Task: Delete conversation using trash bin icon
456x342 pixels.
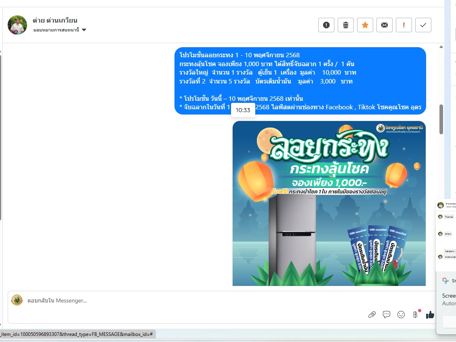Action: click(346, 25)
